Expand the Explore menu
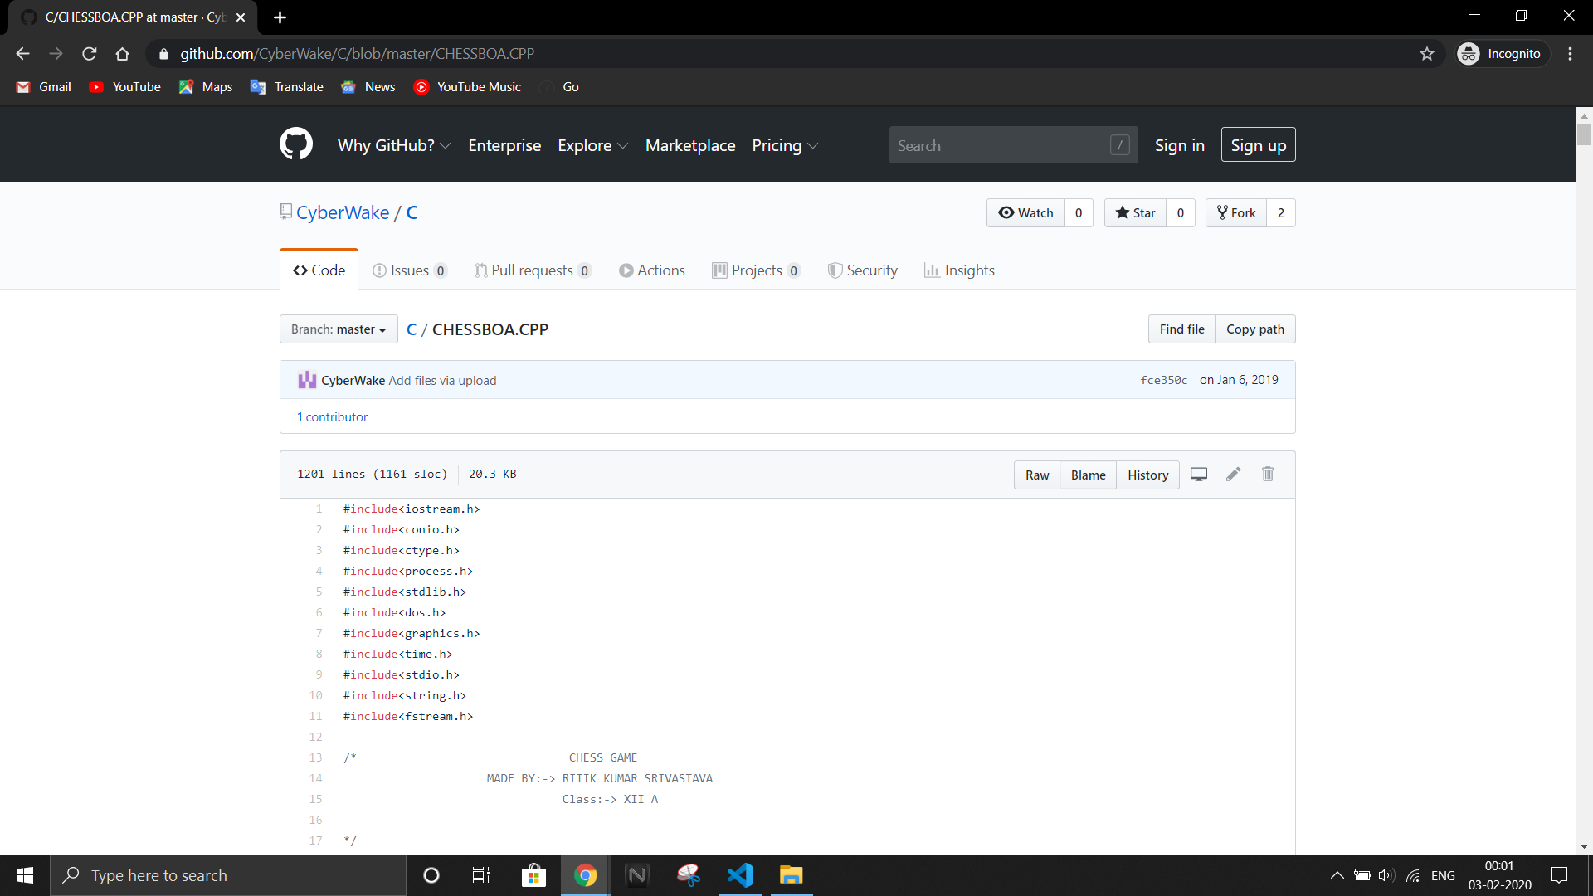 [x=593, y=145]
